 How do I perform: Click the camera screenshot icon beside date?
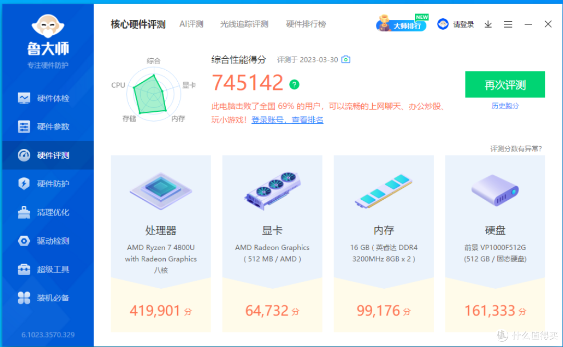346,59
